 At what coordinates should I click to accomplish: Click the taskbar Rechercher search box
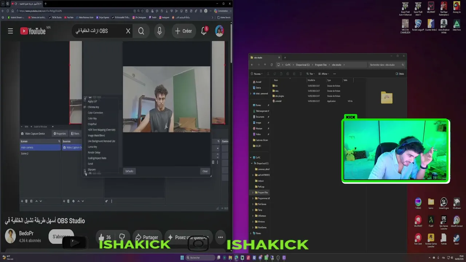[200, 258]
